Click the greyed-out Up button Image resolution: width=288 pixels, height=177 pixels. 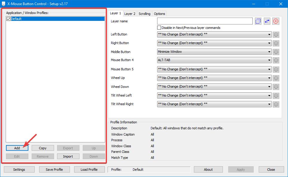(94, 148)
